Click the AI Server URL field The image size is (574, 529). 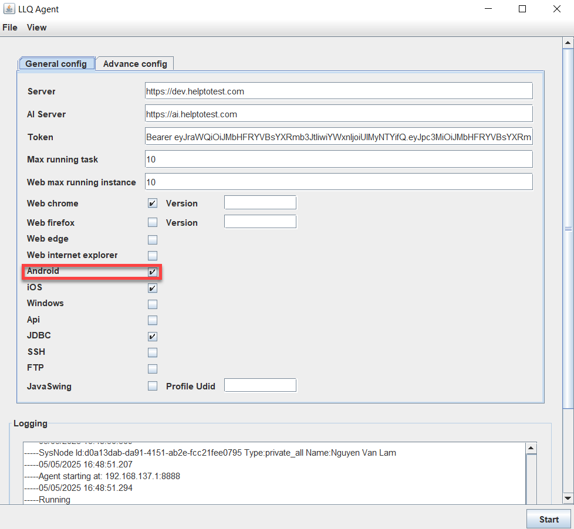click(339, 114)
